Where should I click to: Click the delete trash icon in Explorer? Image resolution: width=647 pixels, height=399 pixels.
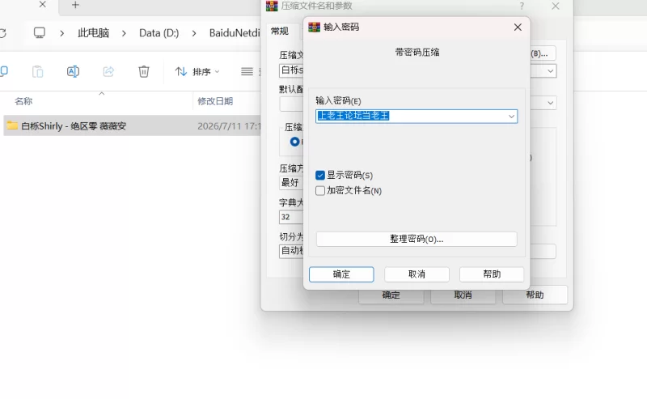(x=144, y=71)
